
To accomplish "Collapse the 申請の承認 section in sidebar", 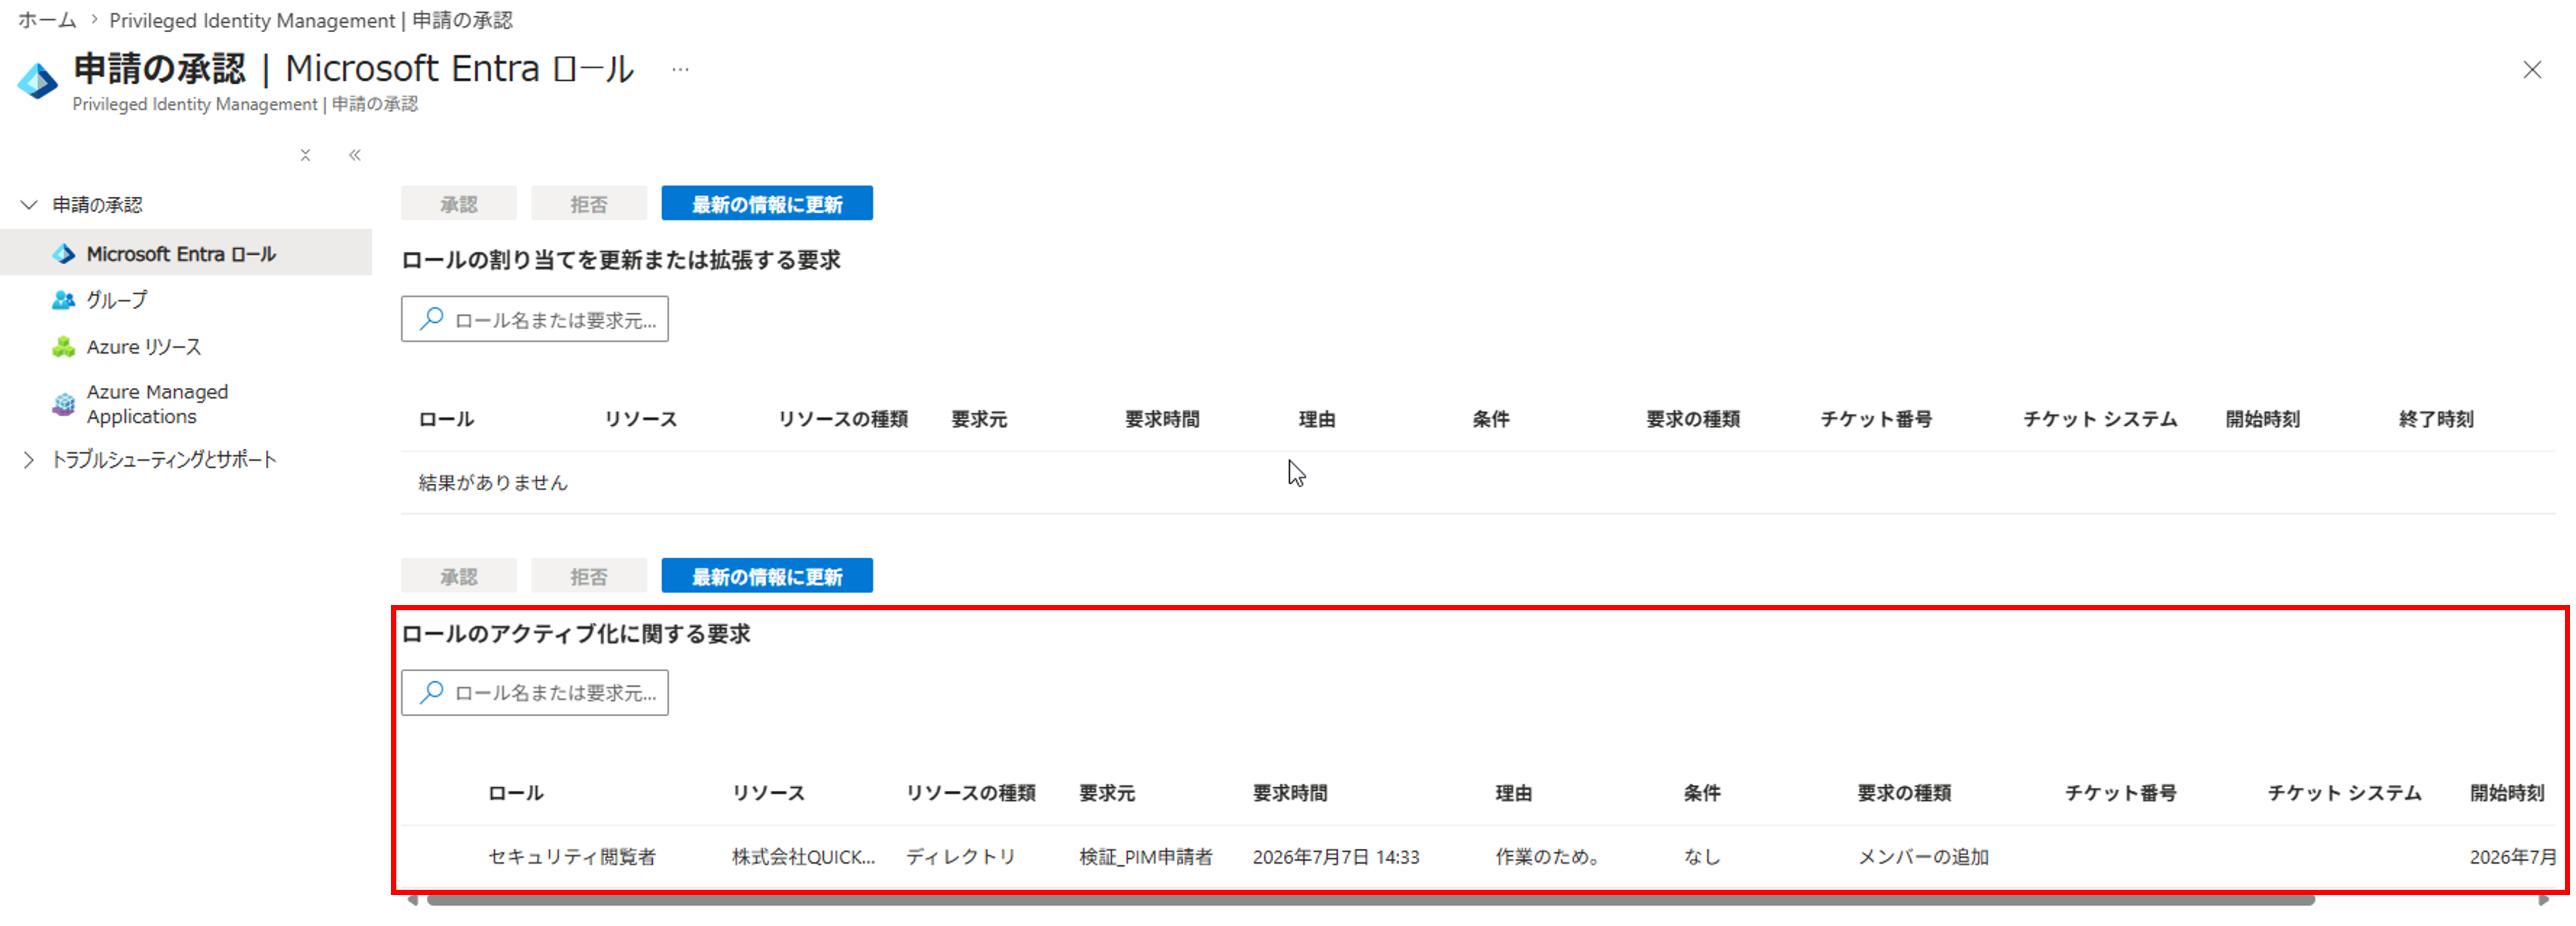I will click(29, 205).
